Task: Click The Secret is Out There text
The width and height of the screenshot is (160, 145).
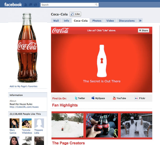Action: click(x=102, y=81)
